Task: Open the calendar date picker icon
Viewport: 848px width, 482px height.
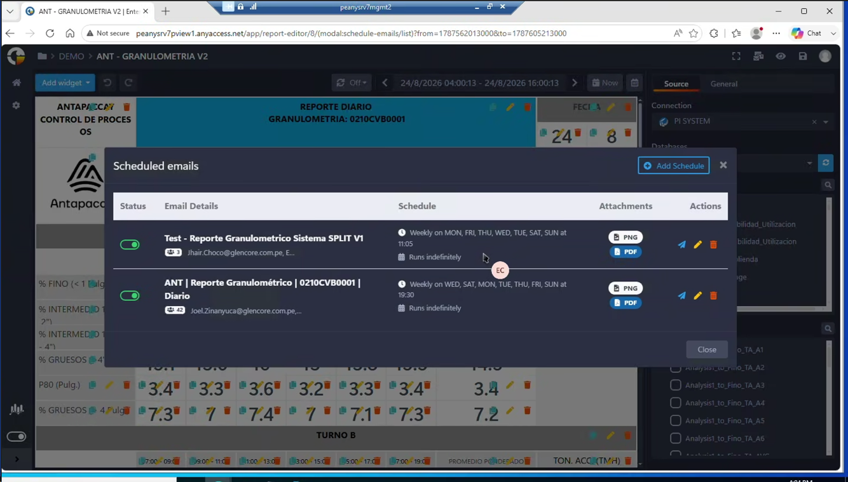Action: coord(634,83)
